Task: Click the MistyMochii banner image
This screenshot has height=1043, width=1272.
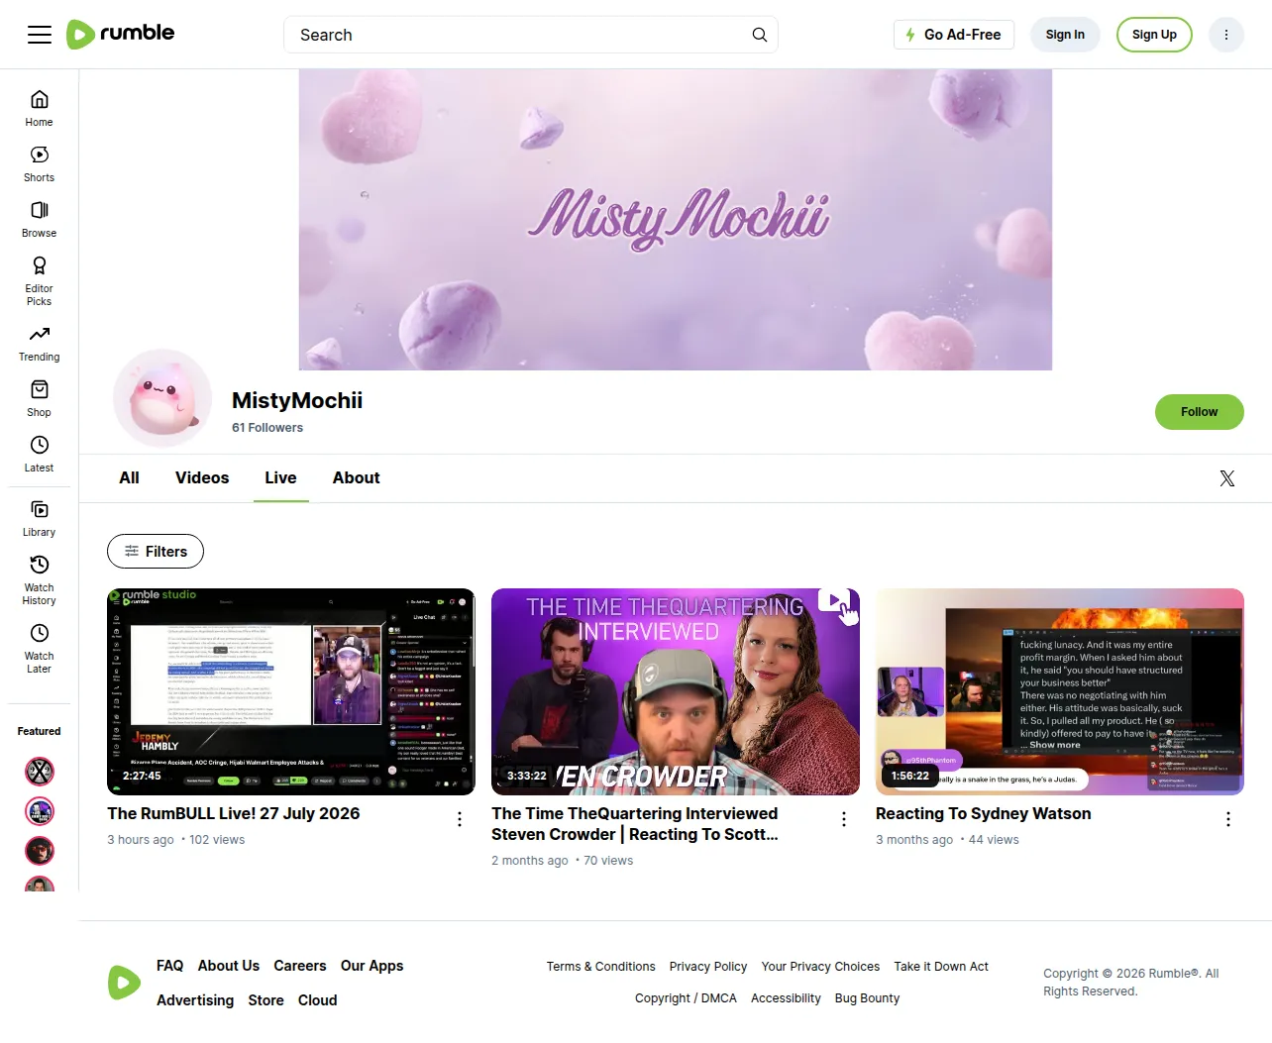Action: pos(676,220)
